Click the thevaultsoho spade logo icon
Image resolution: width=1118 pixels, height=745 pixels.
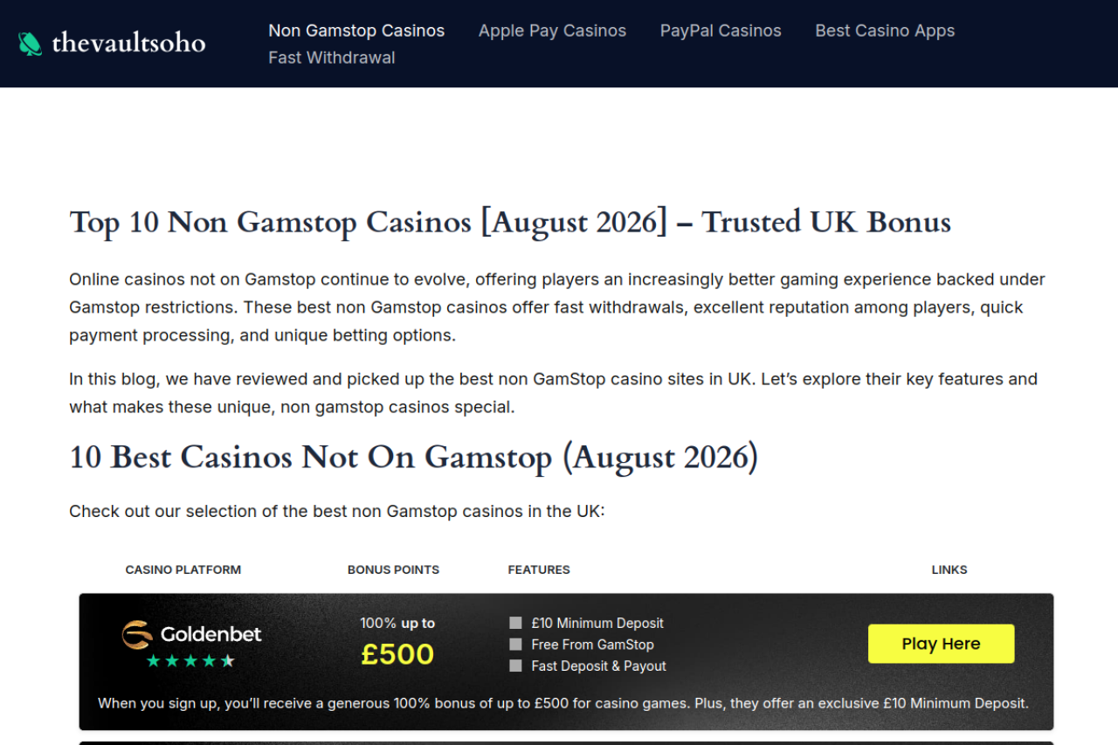30,43
